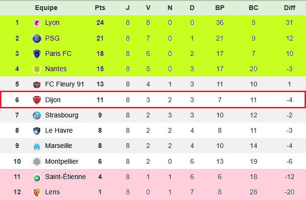
Task: Click the Dijon red crest icon
Action: pyautogui.click(x=36, y=100)
